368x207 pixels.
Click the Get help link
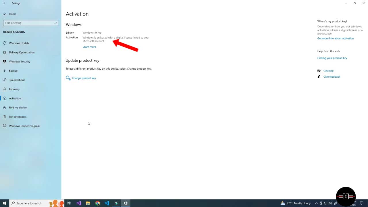click(328, 71)
